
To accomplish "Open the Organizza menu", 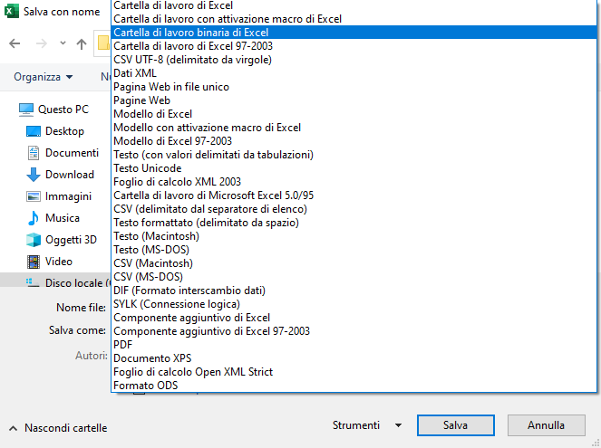I will point(43,77).
